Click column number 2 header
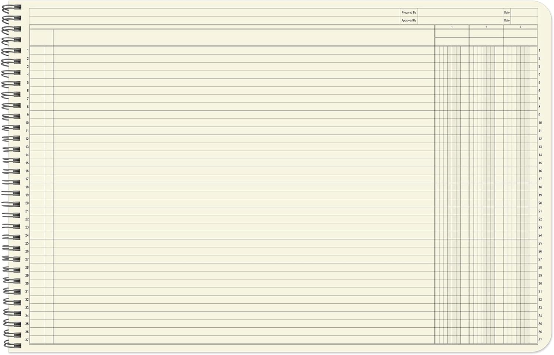The width and height of the screenshot is (554, 355). 486,27
